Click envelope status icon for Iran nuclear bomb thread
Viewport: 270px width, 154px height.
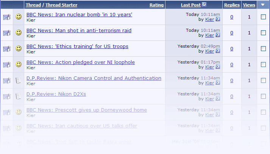coord(7,17)
